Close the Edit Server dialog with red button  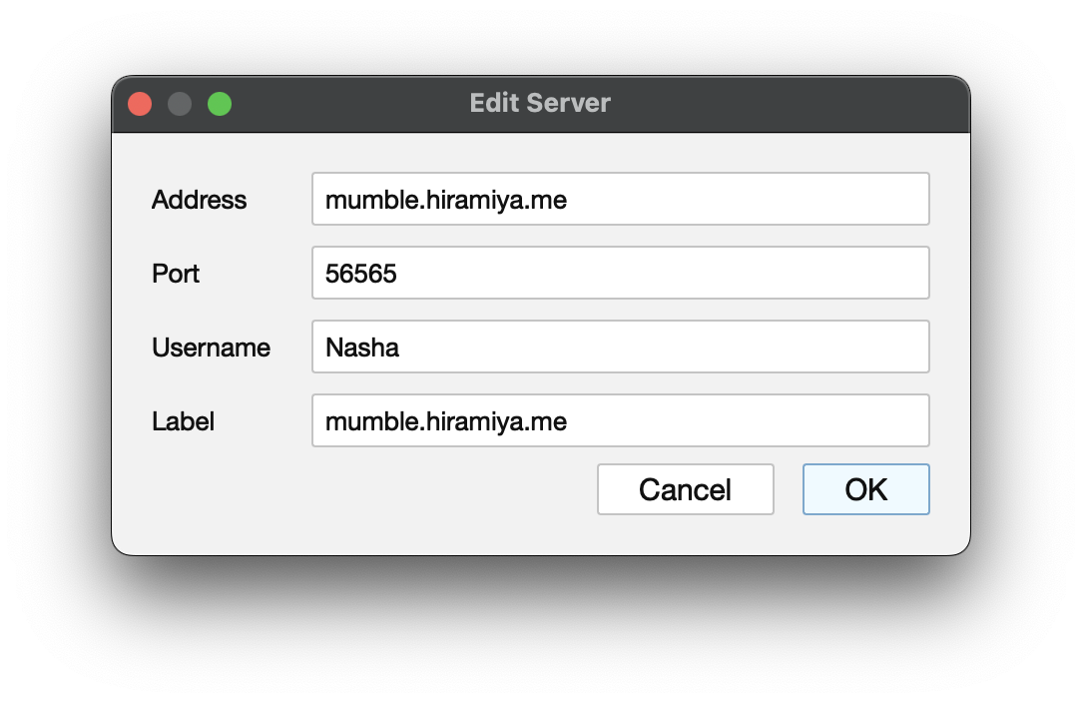[140, 104]
